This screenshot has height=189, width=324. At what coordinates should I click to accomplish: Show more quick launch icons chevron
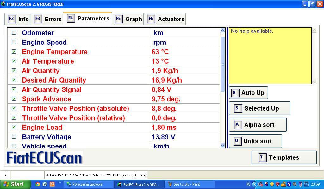[x=59, y=183]
